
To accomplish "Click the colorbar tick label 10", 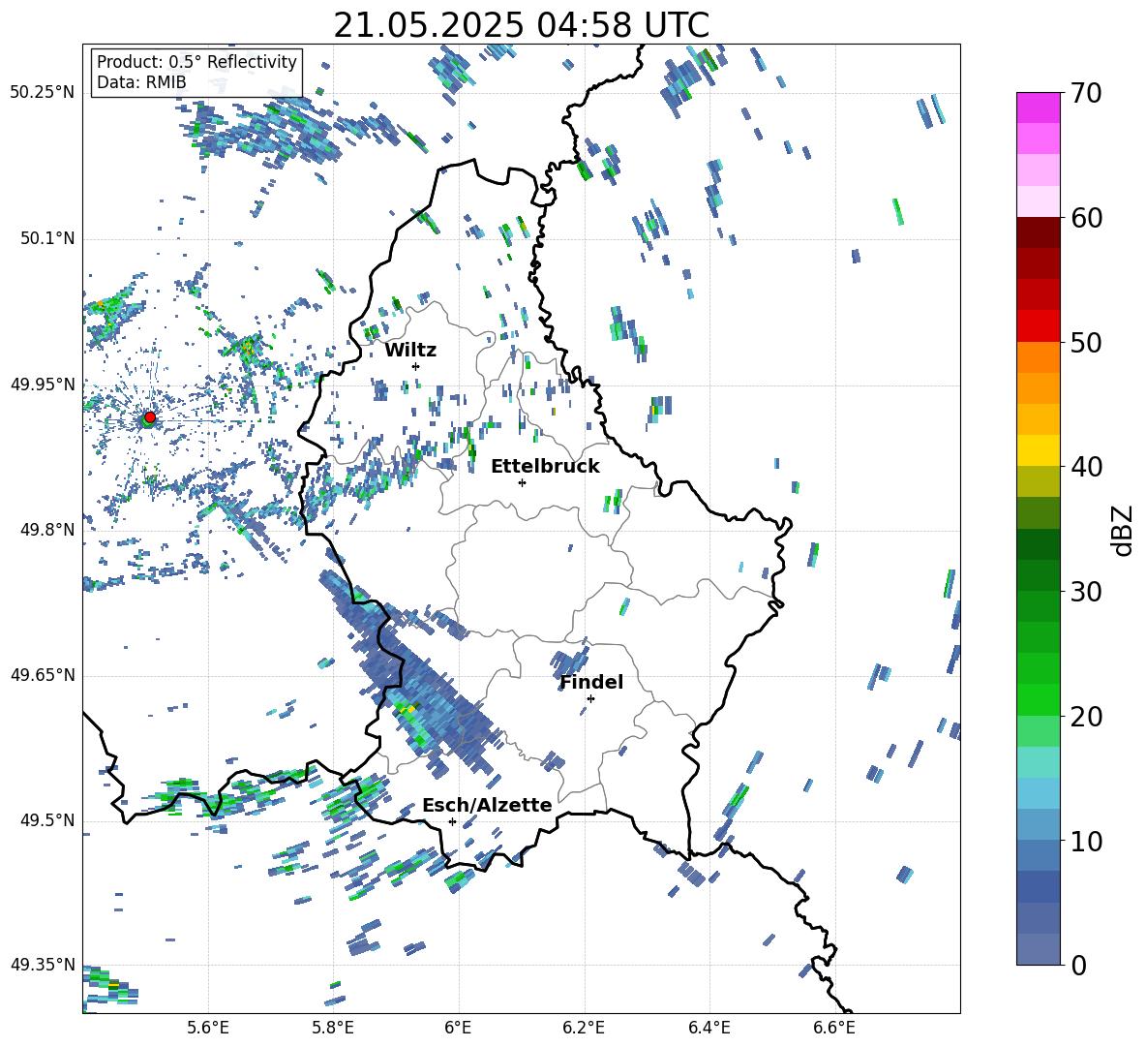I will click(1085, 841).
